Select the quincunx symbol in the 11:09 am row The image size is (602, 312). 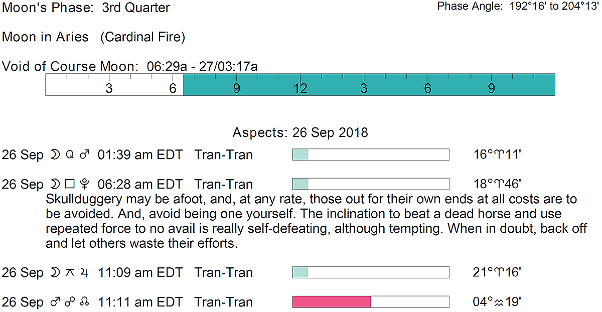[70, 273]
